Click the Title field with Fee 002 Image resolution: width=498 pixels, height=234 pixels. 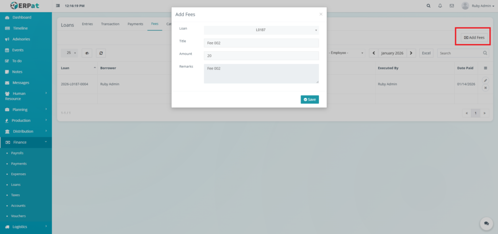(x=261, y=43)
